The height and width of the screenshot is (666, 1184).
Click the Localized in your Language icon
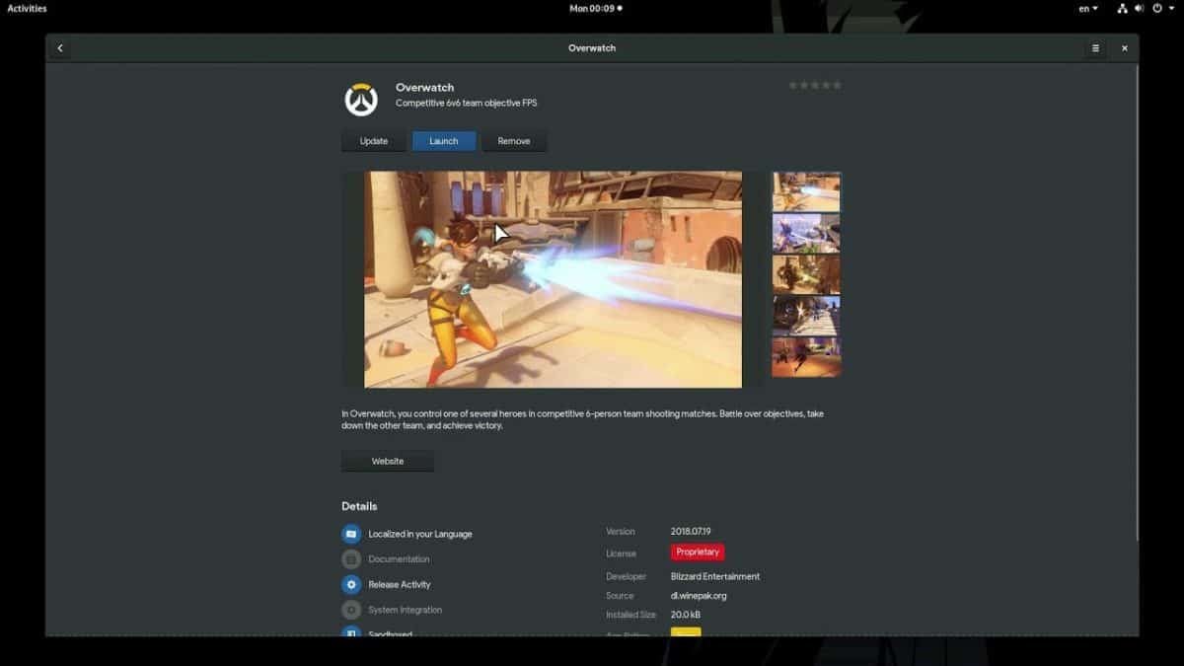(x=351, y=534)
